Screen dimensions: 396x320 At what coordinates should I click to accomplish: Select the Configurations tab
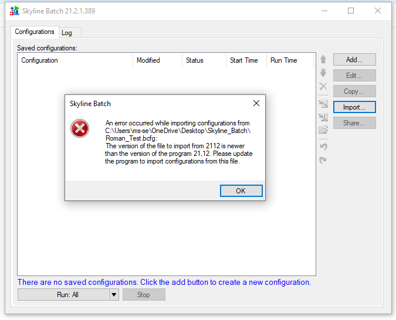[x=35, y=32]
